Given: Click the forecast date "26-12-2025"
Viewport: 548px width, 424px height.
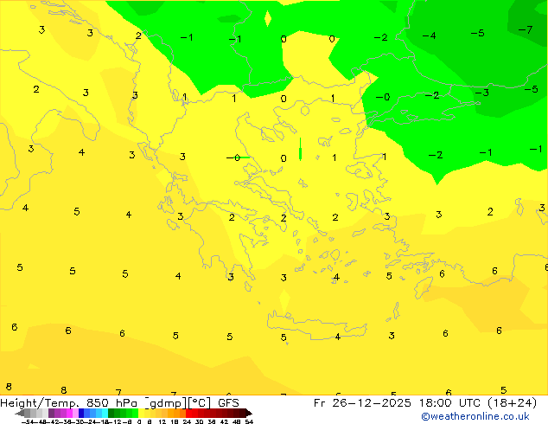Looking at the screenshot, I should (372, 403).
